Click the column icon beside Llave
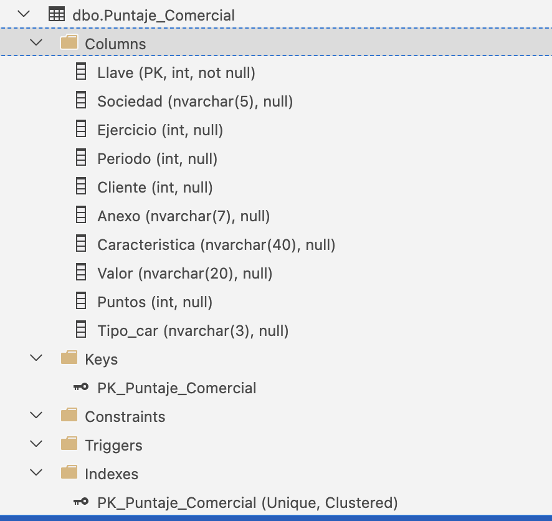Viewport: 552px width, 521px height. (81, 72)
